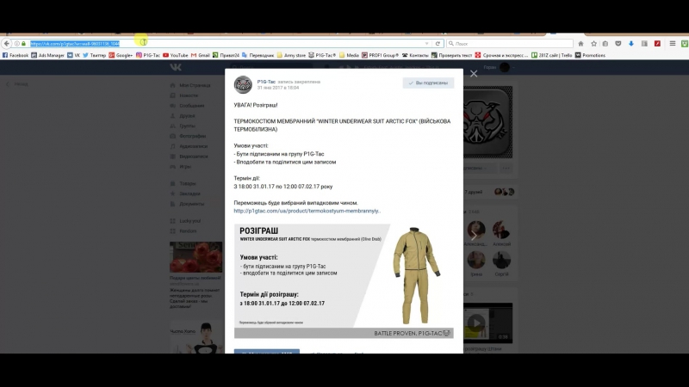This screenshot has width=689, height=387.
Task: Open the РОЗІГРАШ giveaway image
Action: tap(344, 281)
